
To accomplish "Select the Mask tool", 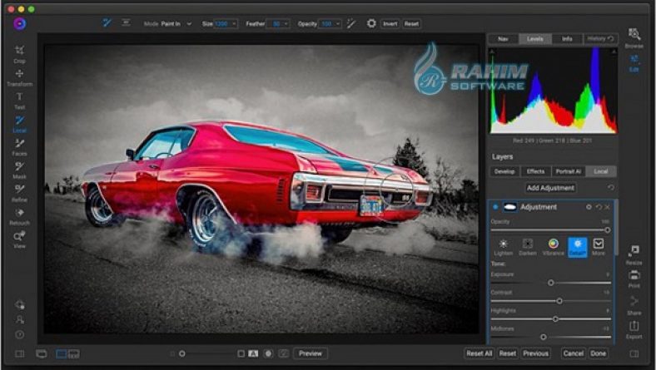I will [19, 170].
